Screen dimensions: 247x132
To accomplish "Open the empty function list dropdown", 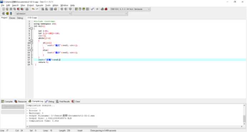I will [x=100, y=14].
